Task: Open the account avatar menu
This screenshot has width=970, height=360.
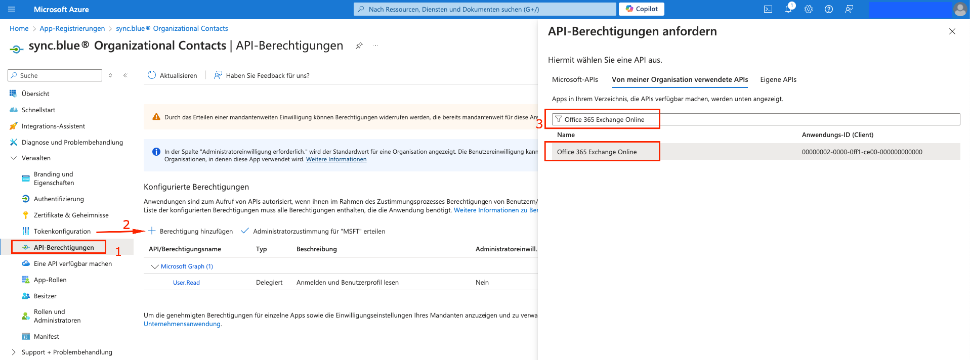Action: click(960, 9)
